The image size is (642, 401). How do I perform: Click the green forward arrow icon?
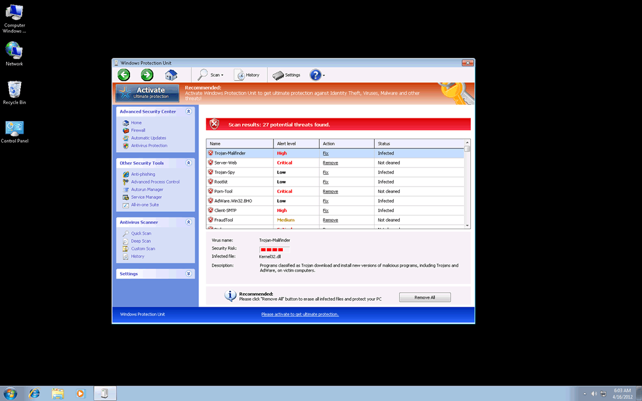pos(147,75)
